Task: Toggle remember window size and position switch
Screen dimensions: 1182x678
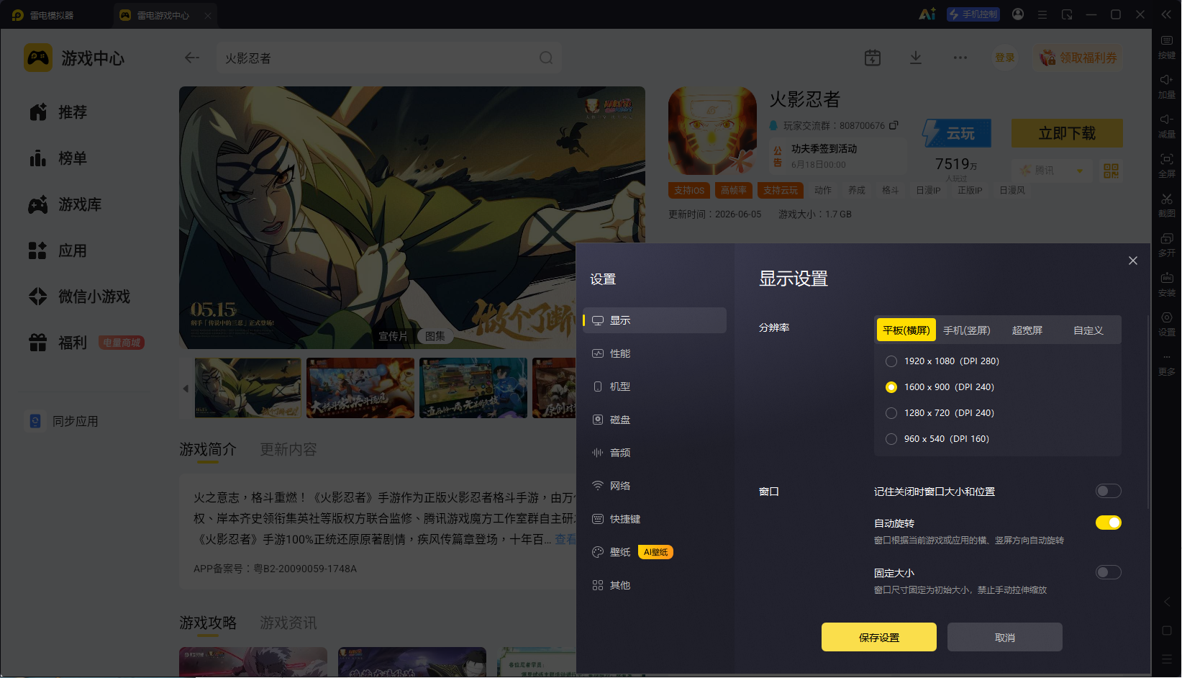Action: (1108, 492)
